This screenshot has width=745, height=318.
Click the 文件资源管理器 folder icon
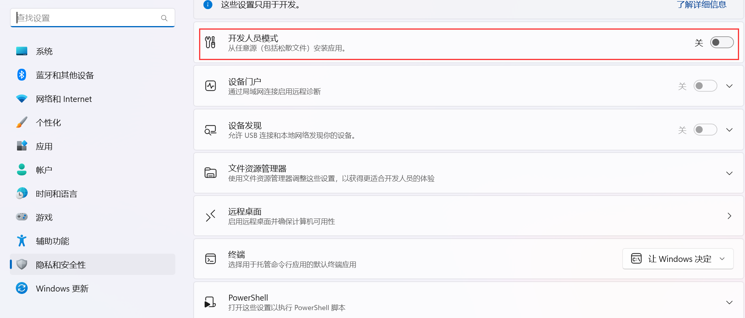(x=211, y=173)
